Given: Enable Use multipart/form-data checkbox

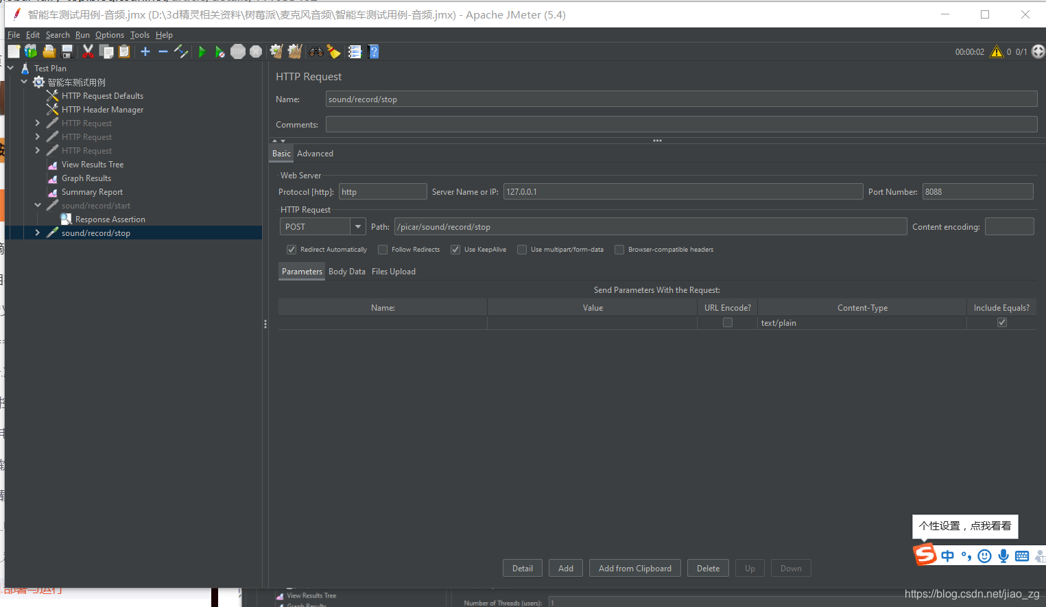Looking at the screenshot, I should coord(522,250).
